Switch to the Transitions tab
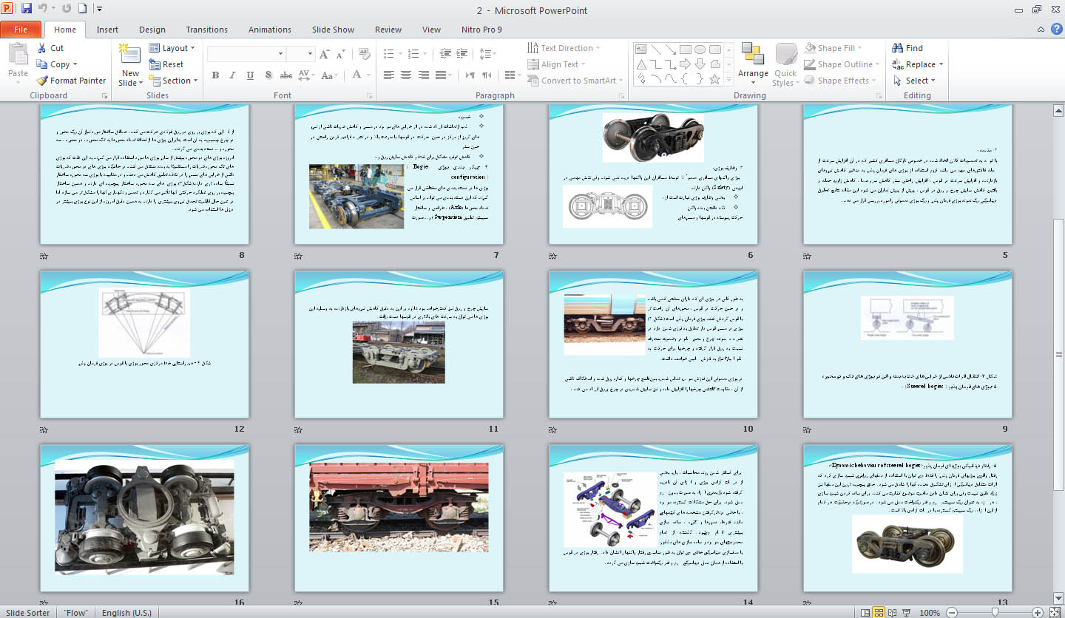The height and width of the screenshot is (618, 1065). (206, 30)
